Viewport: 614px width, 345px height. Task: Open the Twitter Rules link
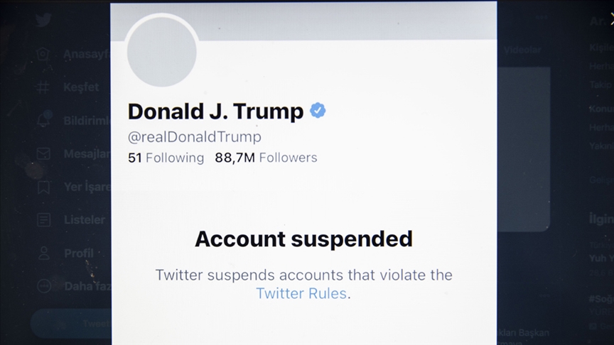(x=301, y=293)
